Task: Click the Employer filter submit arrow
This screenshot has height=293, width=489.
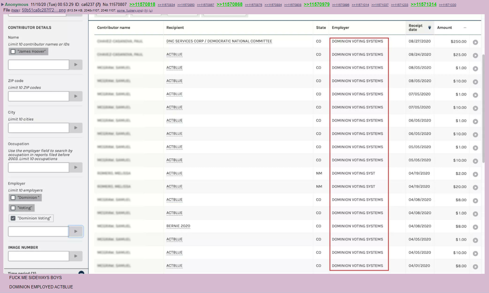Action: [76, 231]
